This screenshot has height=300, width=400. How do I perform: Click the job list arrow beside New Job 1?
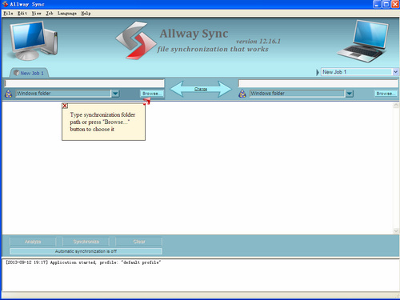point(318,72)
